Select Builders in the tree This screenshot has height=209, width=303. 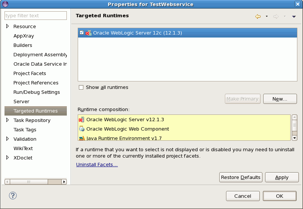[23, 45]
